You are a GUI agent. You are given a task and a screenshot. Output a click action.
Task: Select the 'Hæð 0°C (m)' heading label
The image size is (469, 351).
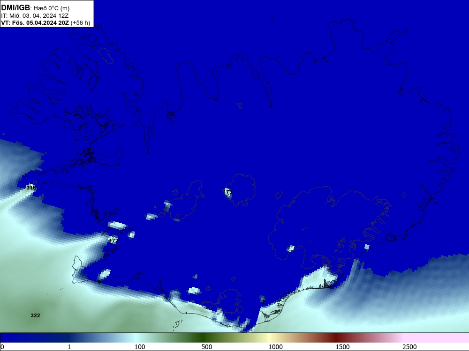coord(52,8)
